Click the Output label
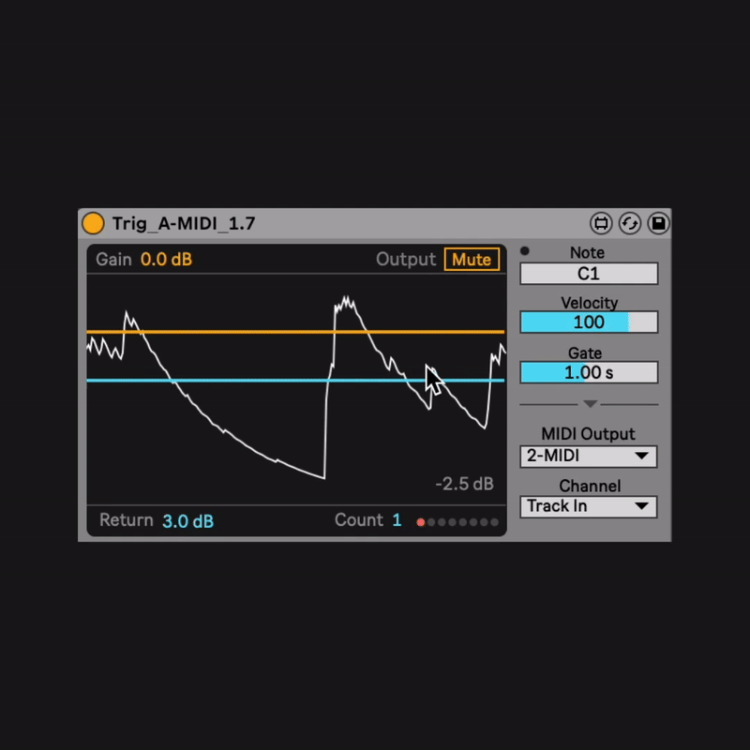The width and height of the screenshot is (750, 750). point(406,260)
